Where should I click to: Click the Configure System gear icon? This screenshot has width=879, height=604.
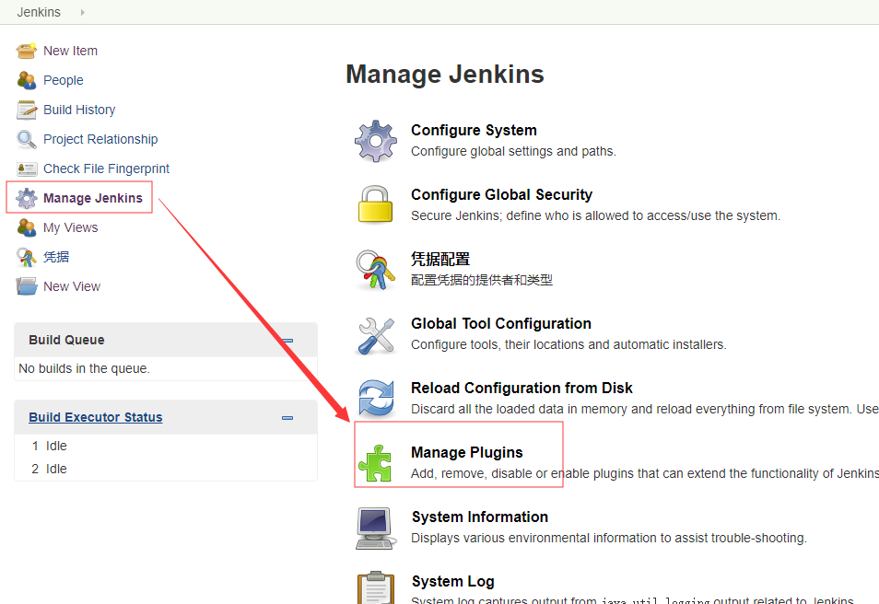(376, 141)
